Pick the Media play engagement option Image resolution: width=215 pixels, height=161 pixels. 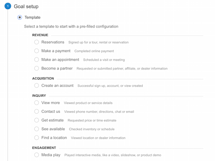tap(37, 155)
